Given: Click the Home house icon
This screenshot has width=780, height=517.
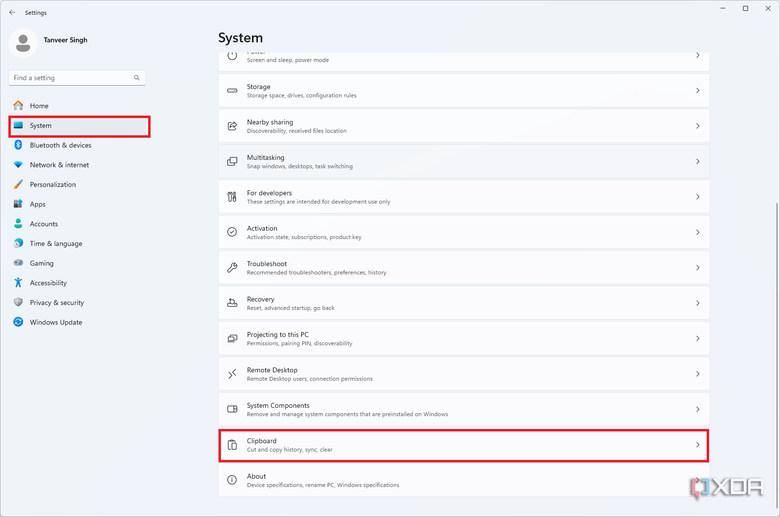Looking at the screenshot, I should 18,105.
